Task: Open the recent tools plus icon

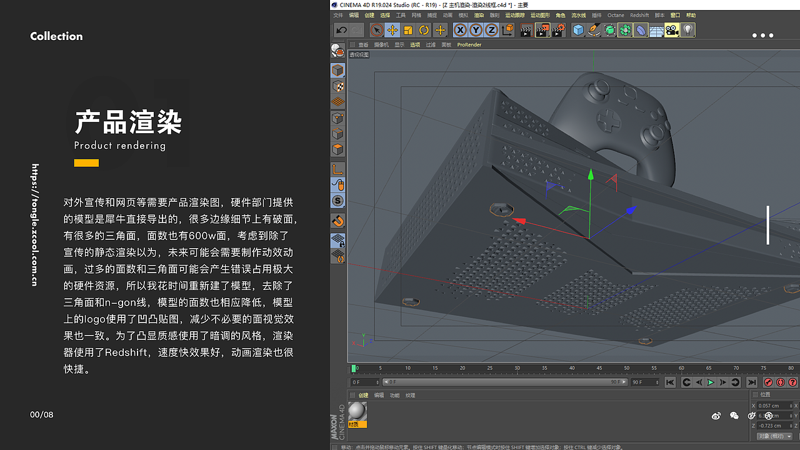Action: coord(440,30)
